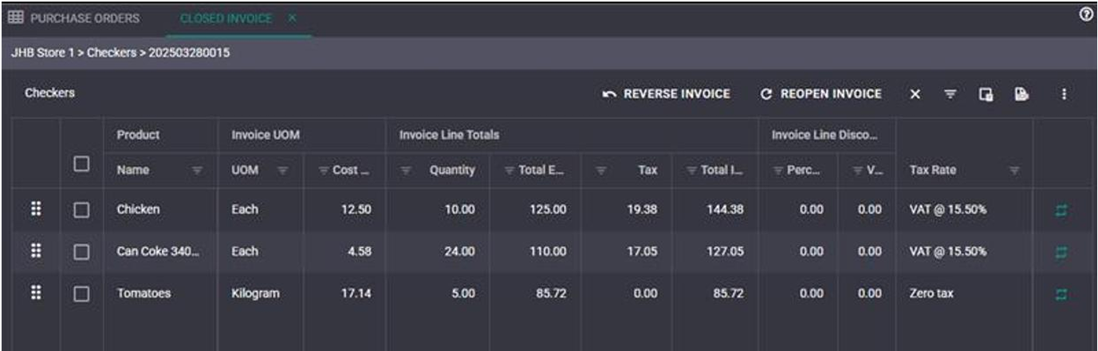This screenshot has height=351, width=1098.
Task: Click the X icon in the grid toolbar
Action: (915, 94)
